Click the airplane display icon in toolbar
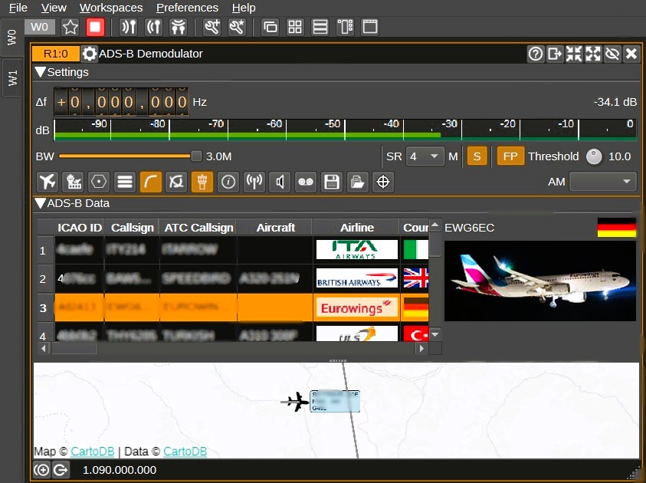The image size is (646, 483). pos(48,182)
